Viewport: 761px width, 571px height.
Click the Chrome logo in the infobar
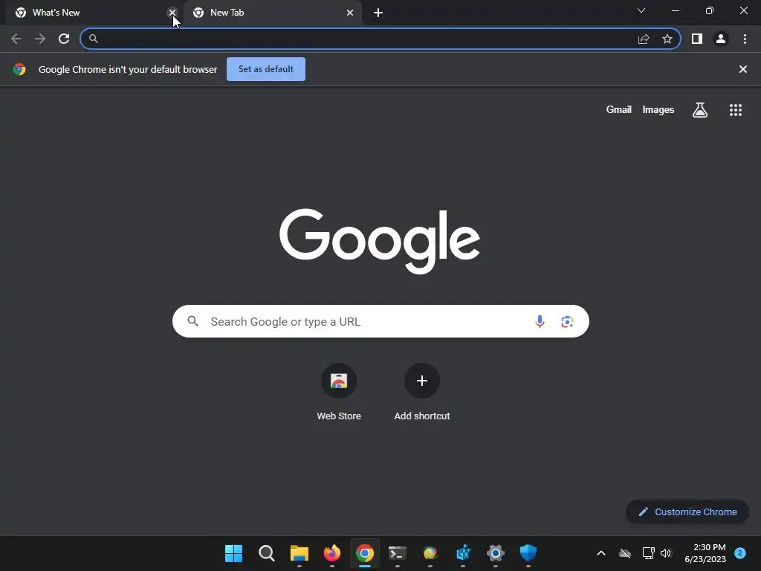[x=19, y=69]
